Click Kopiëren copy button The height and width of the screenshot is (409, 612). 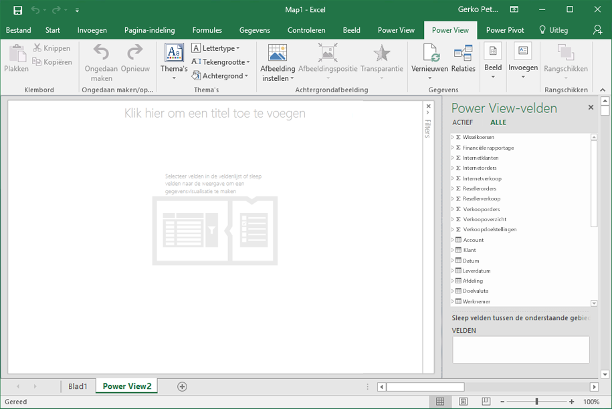coord(52,61)
